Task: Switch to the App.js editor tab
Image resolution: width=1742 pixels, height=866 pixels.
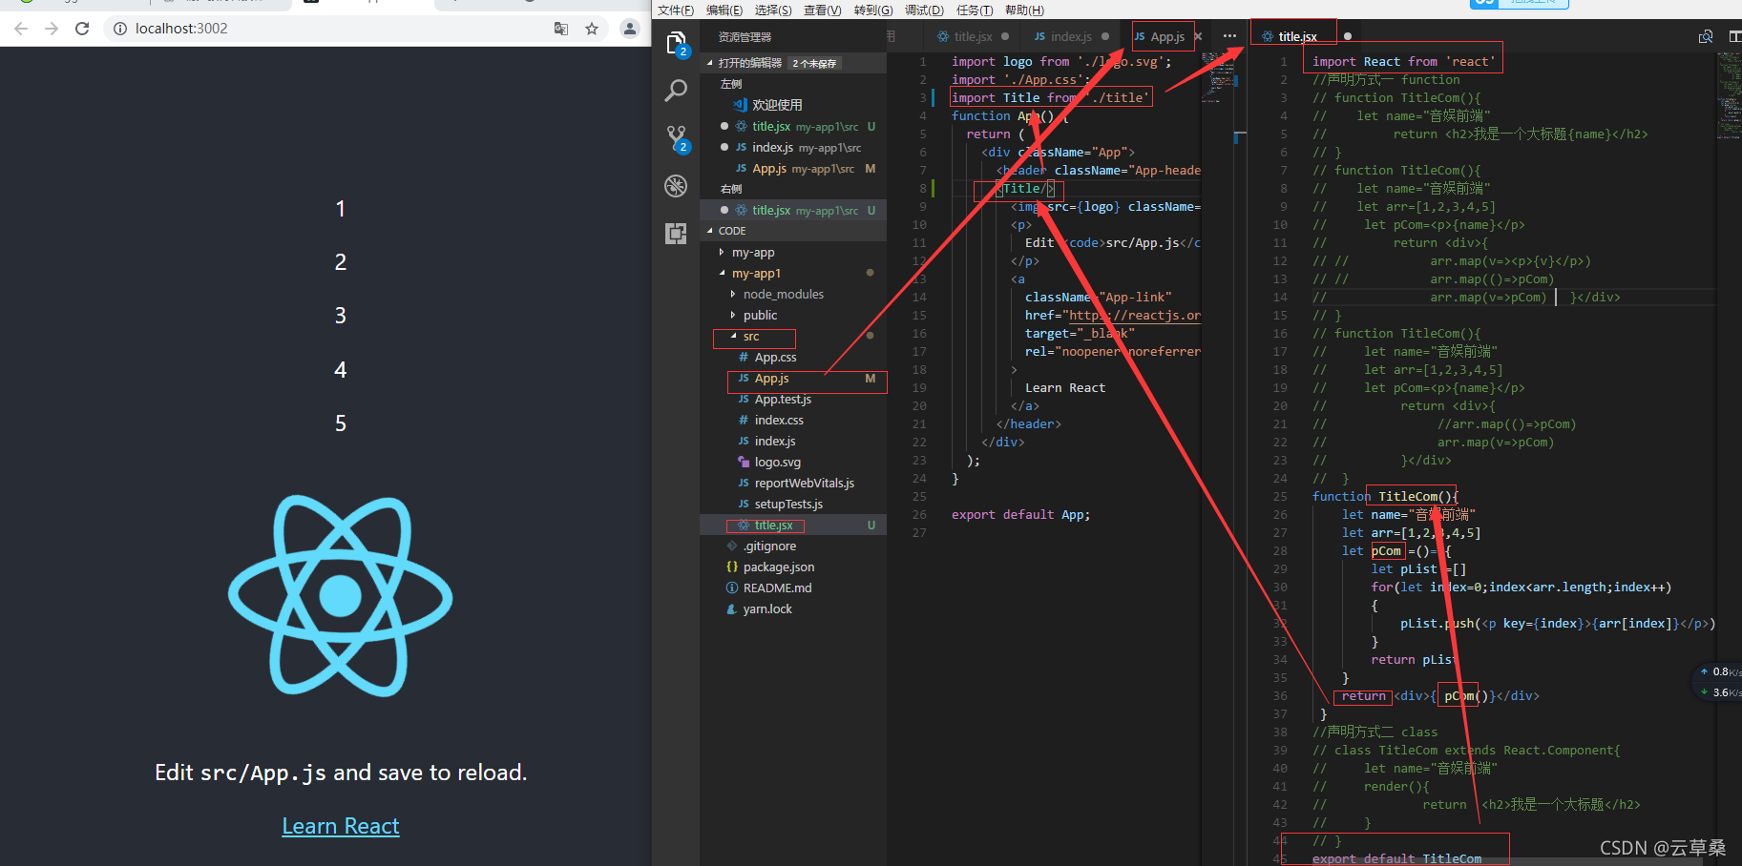Action: click(1166, 36)
